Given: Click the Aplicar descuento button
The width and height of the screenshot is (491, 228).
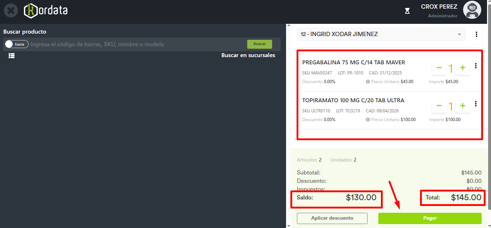Looking at the screenshot, I should [x=332, y=218].
